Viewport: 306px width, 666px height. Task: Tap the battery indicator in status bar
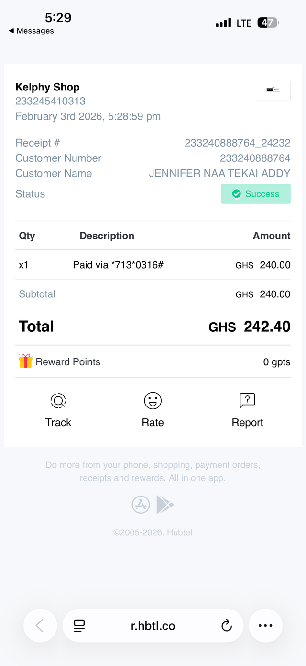pyautogui.click(x=268, y=23)
